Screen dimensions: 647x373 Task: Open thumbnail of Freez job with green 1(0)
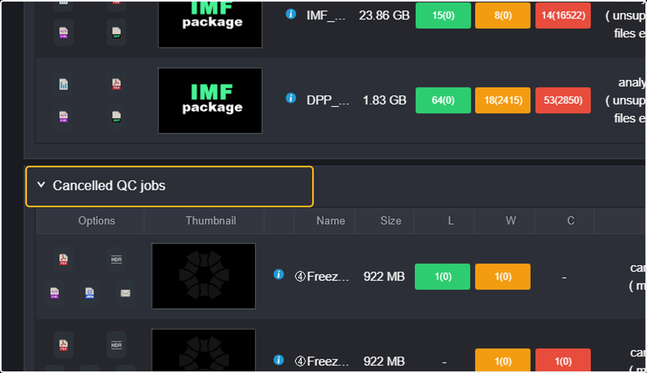[204, 276]
